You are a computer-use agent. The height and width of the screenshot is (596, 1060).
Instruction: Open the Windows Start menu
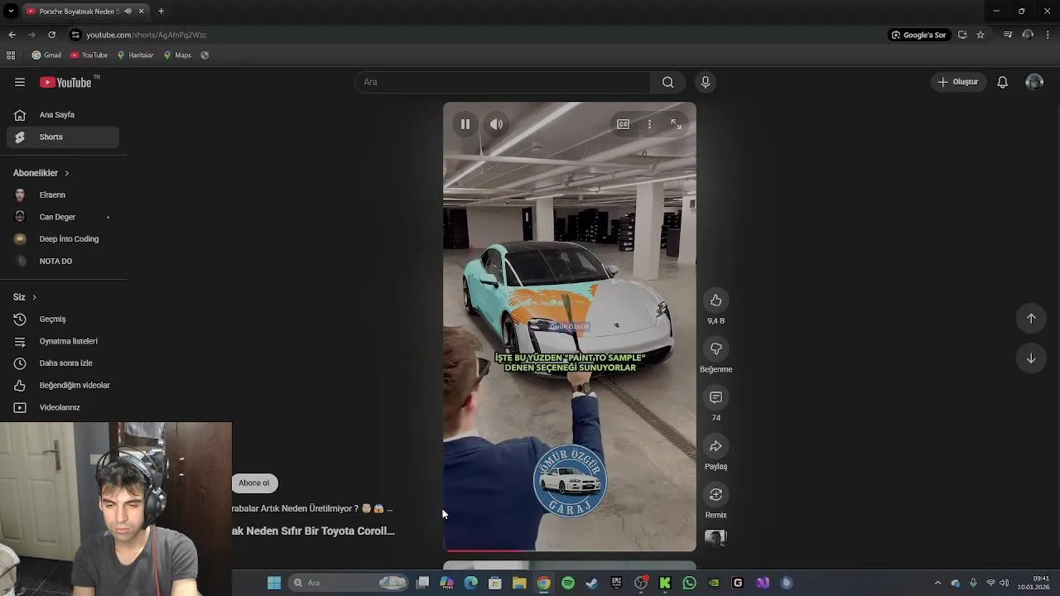(x=274, y=583)
